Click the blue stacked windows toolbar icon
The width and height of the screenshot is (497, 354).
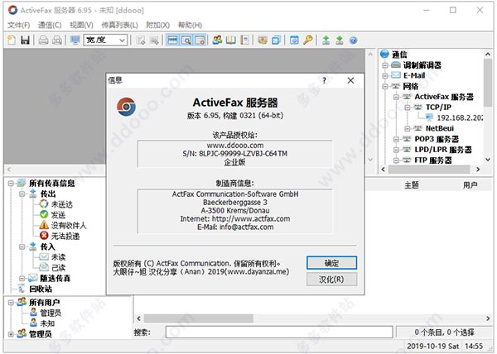coord(276,41)
